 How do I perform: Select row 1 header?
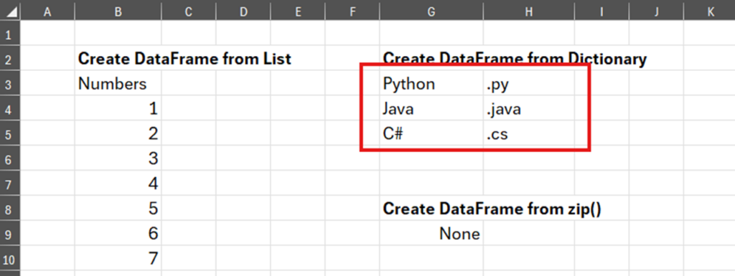pyautogui.click(x=10, y=34)
